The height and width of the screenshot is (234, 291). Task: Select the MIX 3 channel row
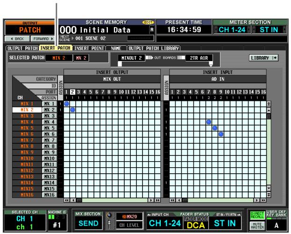tap(27, 116)
